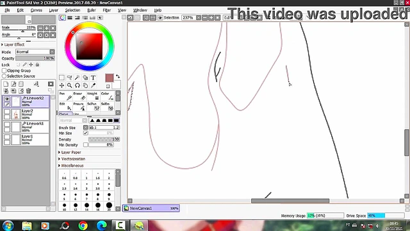Swap foreground and background colors
Image resolution: width=410 pixels, height=231 pixels.
(x=118, y=76)
